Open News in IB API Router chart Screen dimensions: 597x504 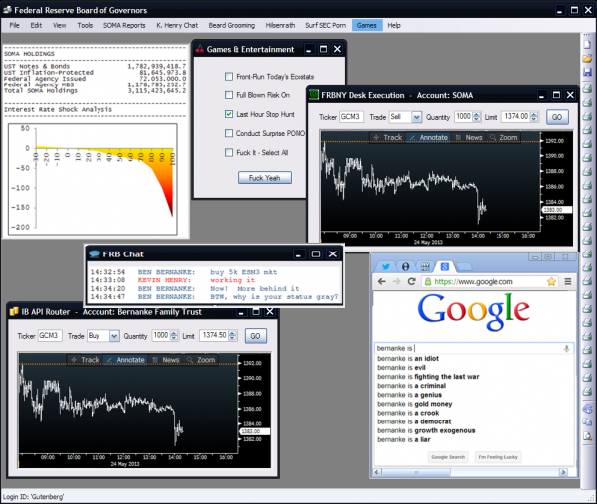[x=166, y=360]
